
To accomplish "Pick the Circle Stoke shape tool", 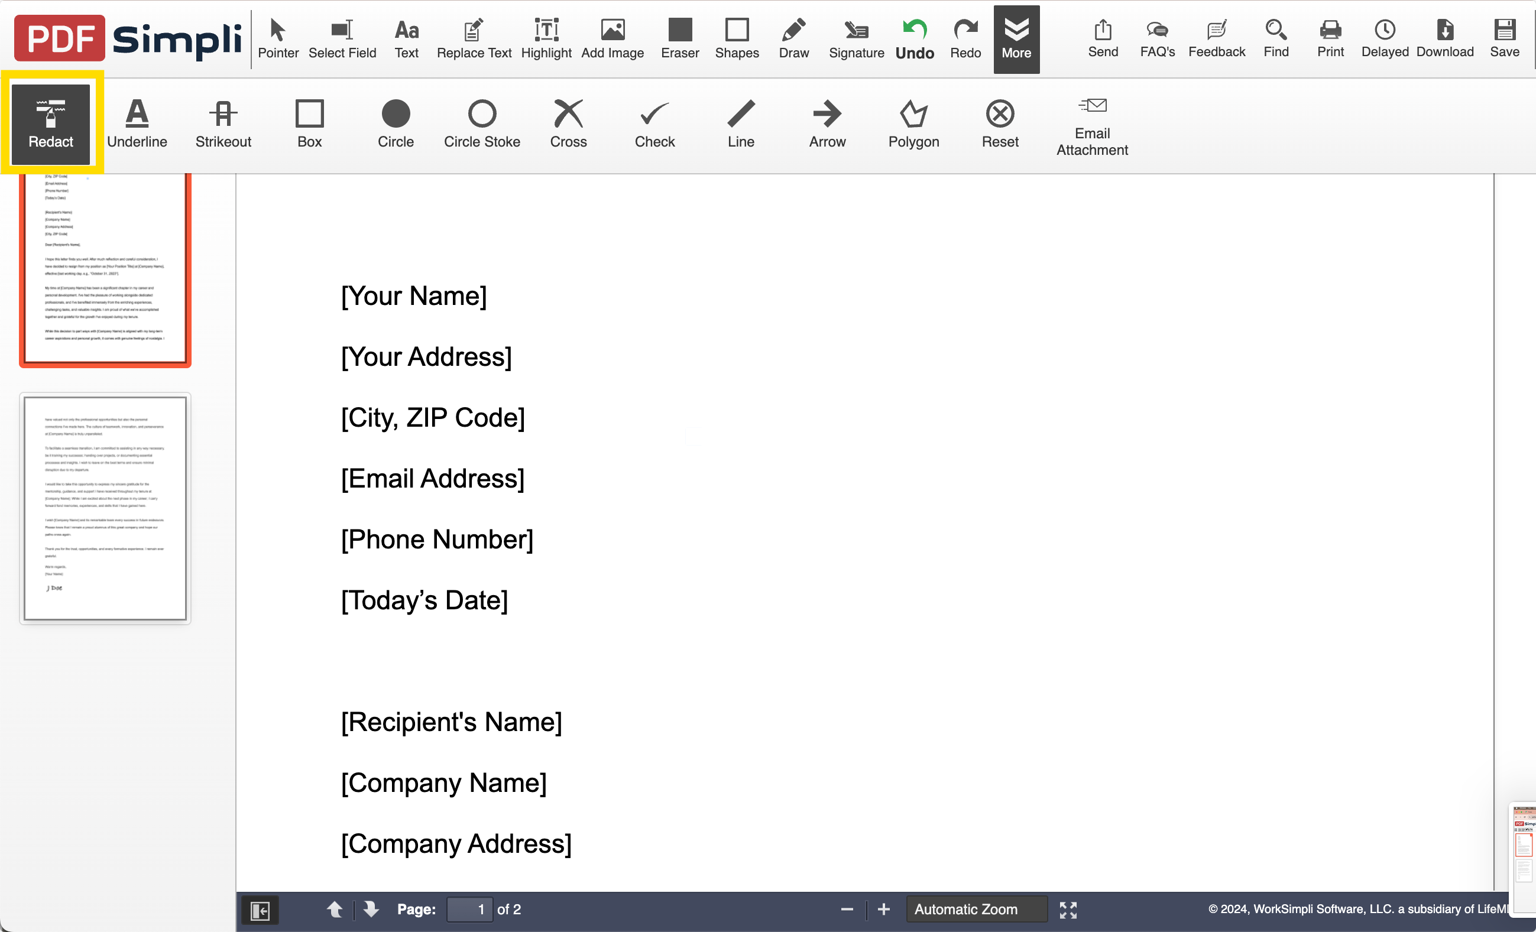I will coord(481,124).
